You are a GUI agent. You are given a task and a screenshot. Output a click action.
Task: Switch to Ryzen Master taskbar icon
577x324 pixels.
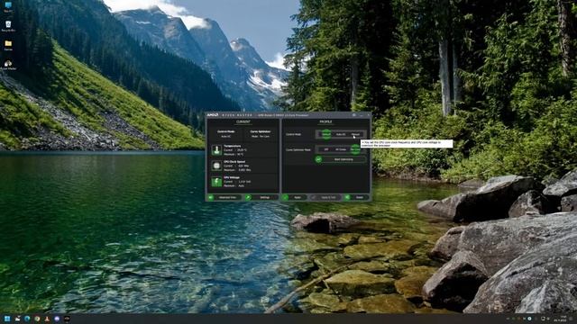[67, 319]
